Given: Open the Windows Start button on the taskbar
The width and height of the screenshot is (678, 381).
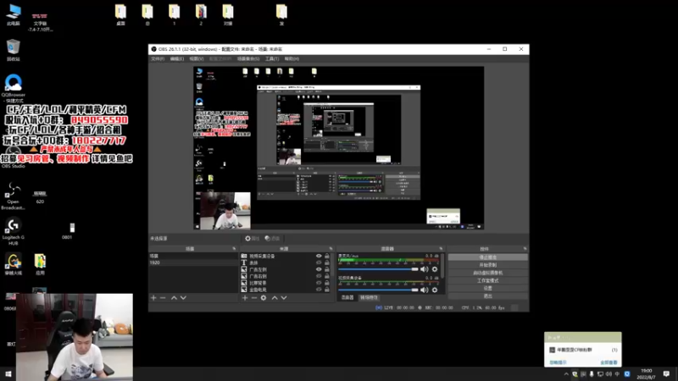Looking at the screenshot, I should [x=8, y=373].
